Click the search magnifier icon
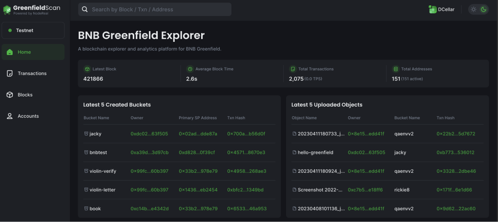Screen dimensions: 498x222 click(x=85, y=9)
